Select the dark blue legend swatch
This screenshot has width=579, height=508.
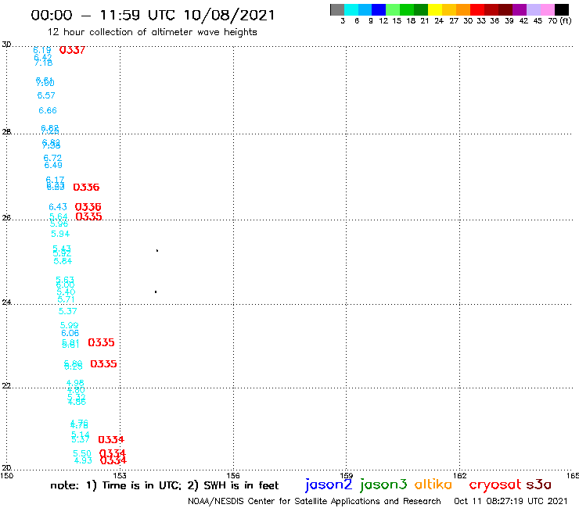point(379,9)
